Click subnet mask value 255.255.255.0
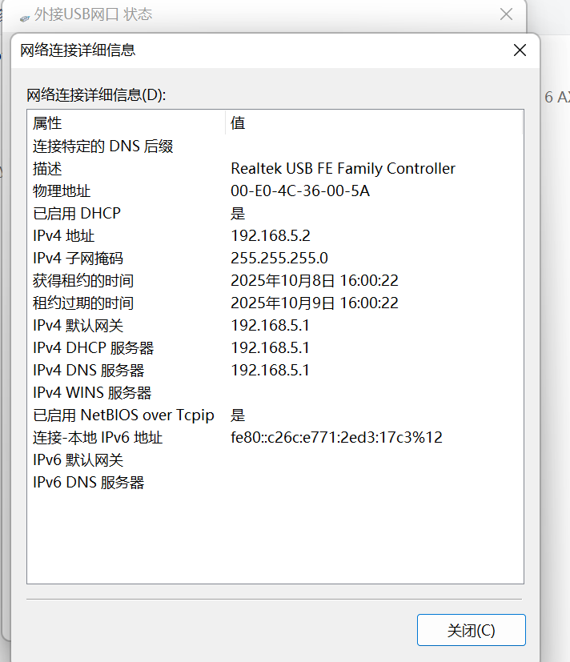The width and height of the screenshot is (570, 662). 279,258
